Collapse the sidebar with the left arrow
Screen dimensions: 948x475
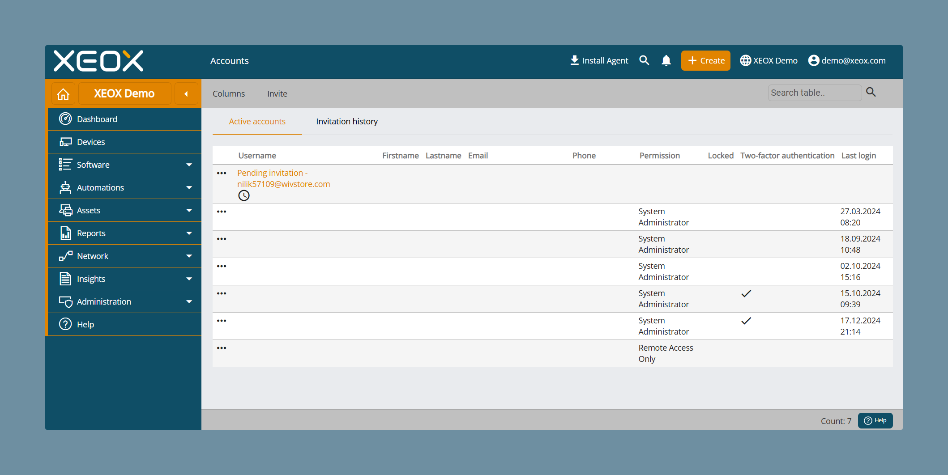point(186,94)
